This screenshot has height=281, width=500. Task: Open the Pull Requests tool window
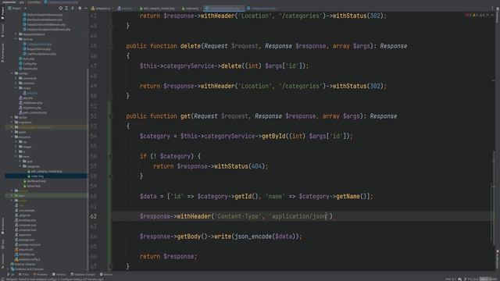pyautogui.click(x=2, y=52)
